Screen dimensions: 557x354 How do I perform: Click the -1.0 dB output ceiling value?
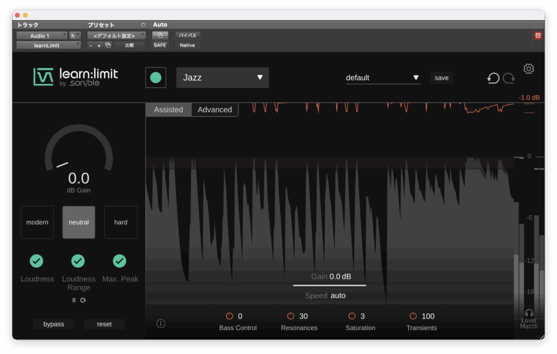click(529, 97)
